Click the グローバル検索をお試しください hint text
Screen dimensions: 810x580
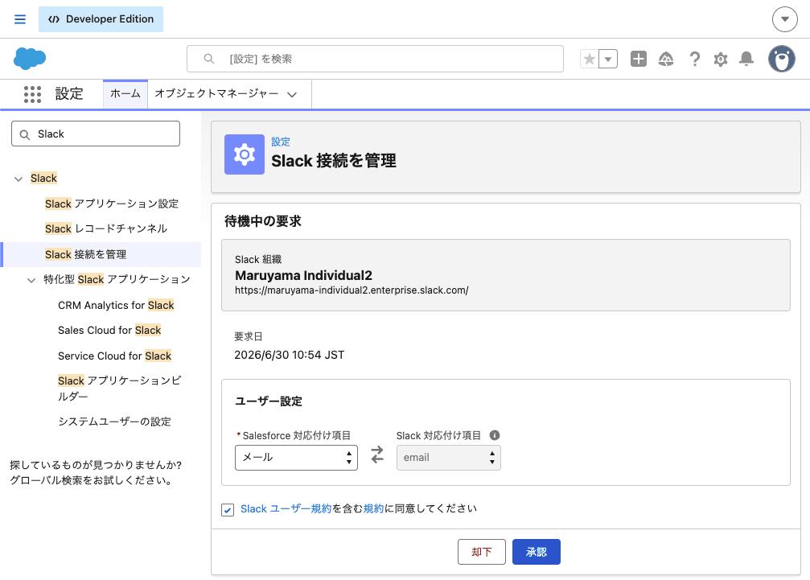(x=91, y=480)
